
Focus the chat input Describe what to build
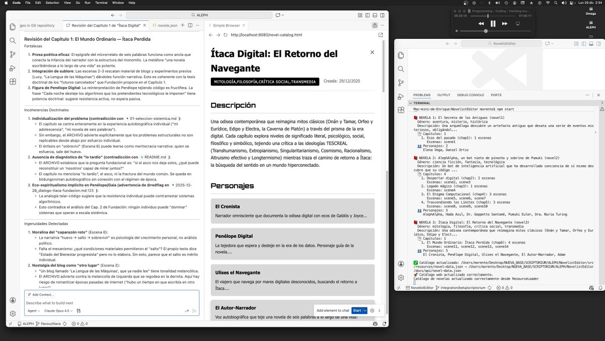(111, 303)
